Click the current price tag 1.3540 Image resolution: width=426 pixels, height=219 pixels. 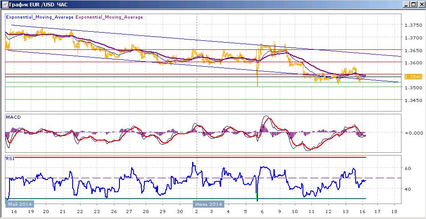point(413,77)
